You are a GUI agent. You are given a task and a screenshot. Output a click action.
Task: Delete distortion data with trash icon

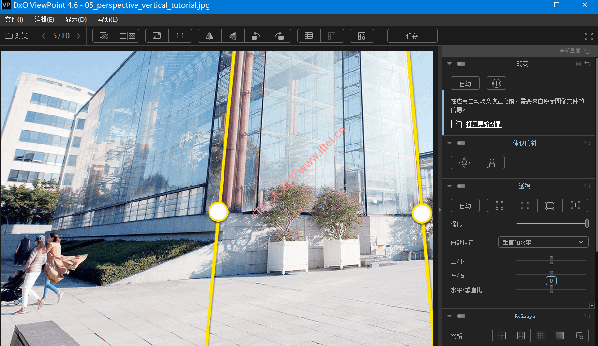[x=578, y=64]
